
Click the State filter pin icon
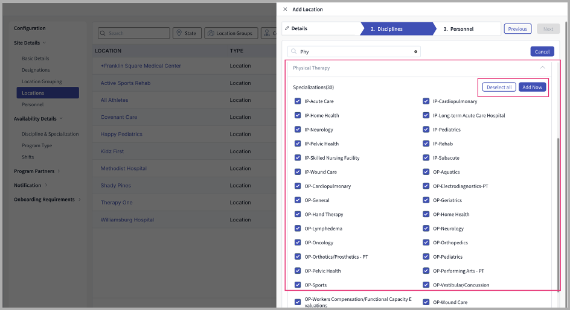tap(179, 33)
